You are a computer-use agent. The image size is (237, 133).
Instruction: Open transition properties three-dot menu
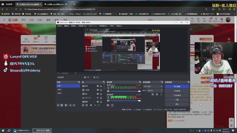[161, 94]
